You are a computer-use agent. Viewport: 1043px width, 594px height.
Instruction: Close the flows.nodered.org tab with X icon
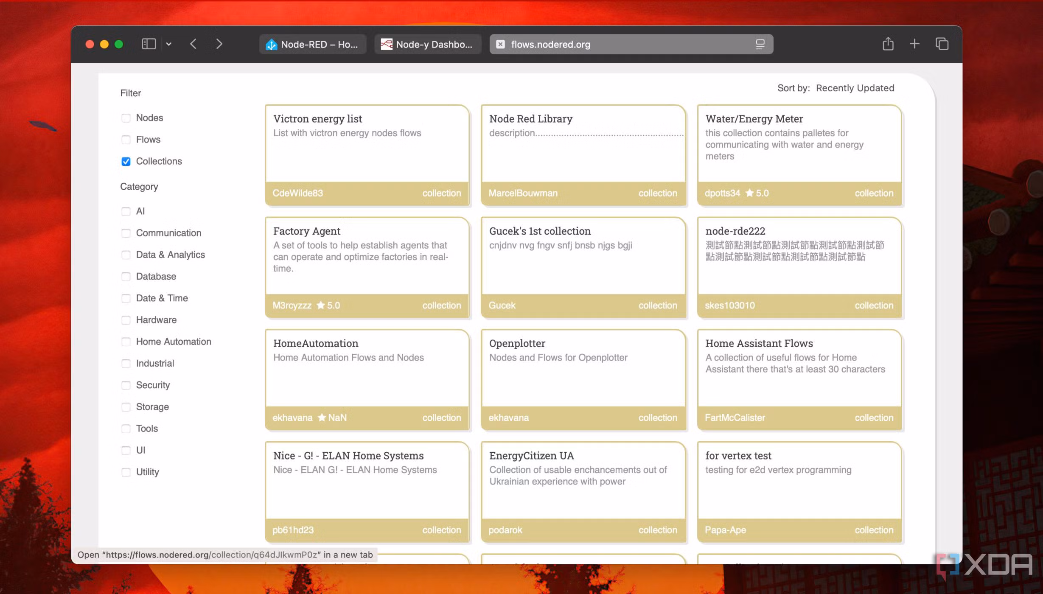pos(500,44)
